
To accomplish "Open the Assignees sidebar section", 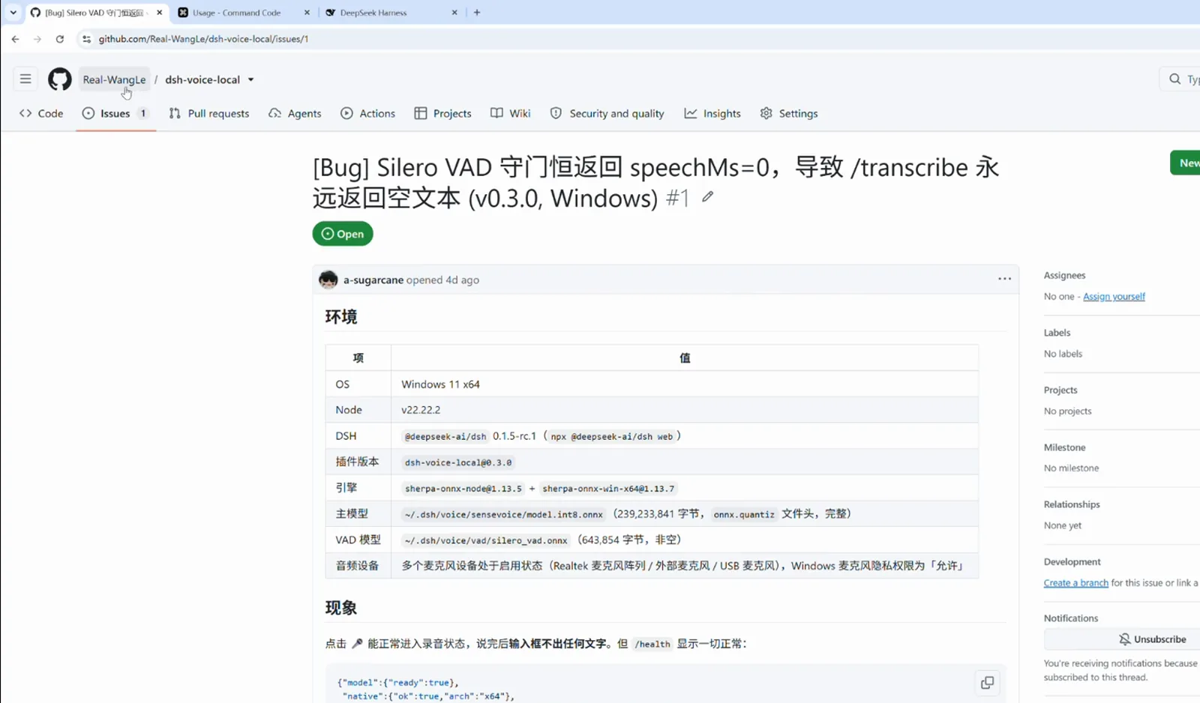I will (1064, 275).
